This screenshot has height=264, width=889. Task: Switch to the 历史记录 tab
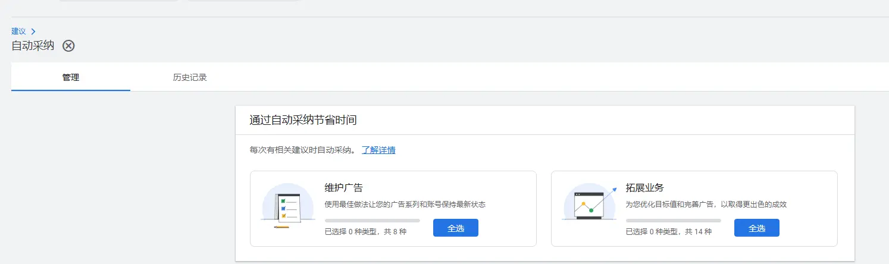pos(190,77)
